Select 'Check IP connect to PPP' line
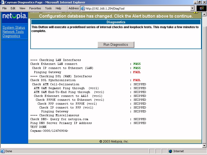207x155 pixels. 66,107
